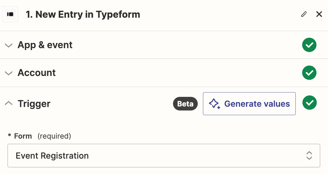Open the Account section title
Screen dimensions: 328x174
pos(37,73)
